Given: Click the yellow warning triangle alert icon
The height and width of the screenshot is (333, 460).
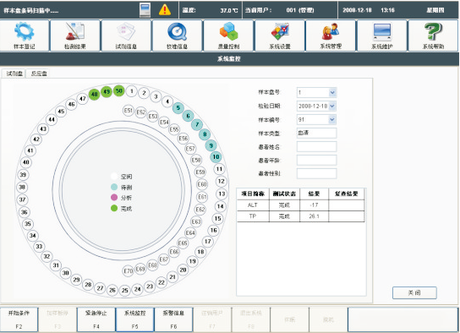Looking at the screenshot, I should (165, 9).
